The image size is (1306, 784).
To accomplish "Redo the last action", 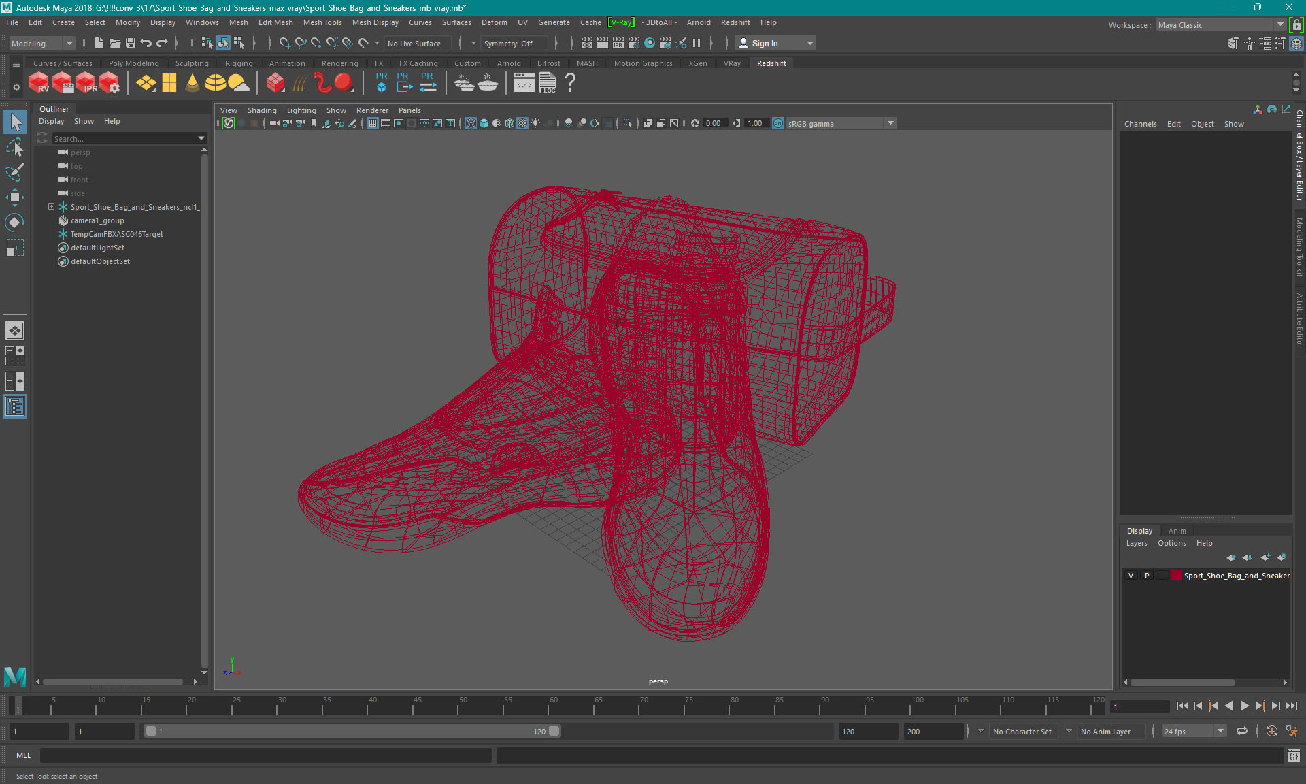I will pyautogui.click(x=162, y=43).
